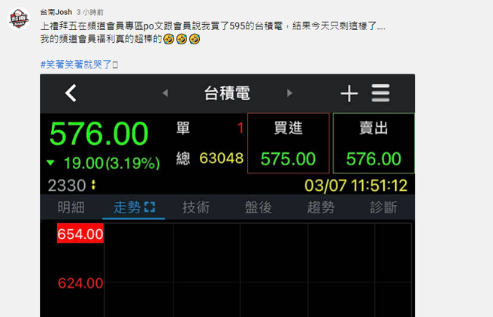Click the plus icon to add 台積電

(349, 93)
